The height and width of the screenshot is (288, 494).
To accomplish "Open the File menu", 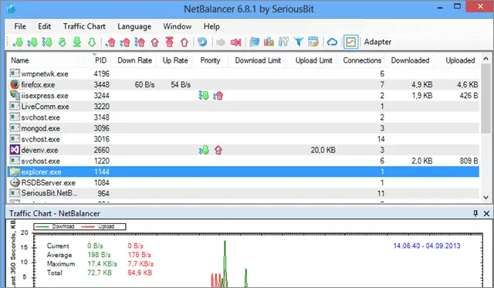I will point(20,26).
